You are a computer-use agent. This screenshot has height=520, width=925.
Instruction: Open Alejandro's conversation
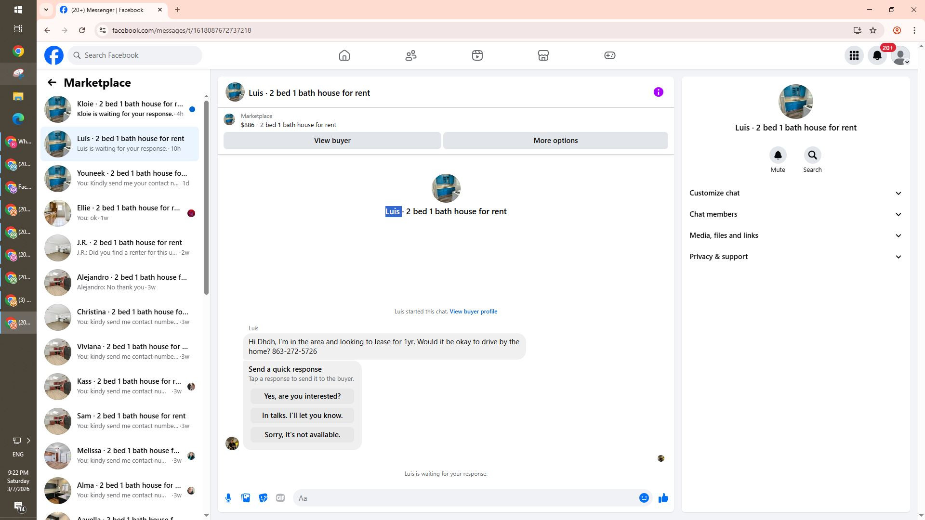[x=119, y=283]
